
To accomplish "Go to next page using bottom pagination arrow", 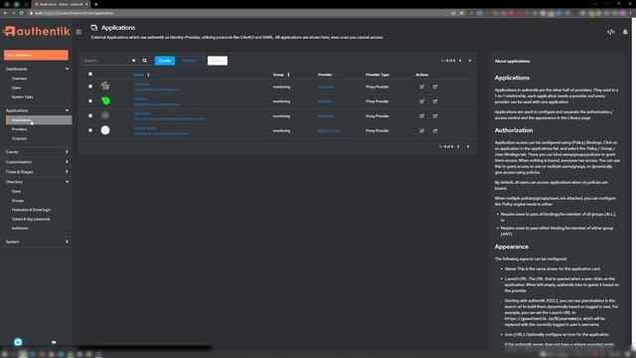I will point(468,146).
